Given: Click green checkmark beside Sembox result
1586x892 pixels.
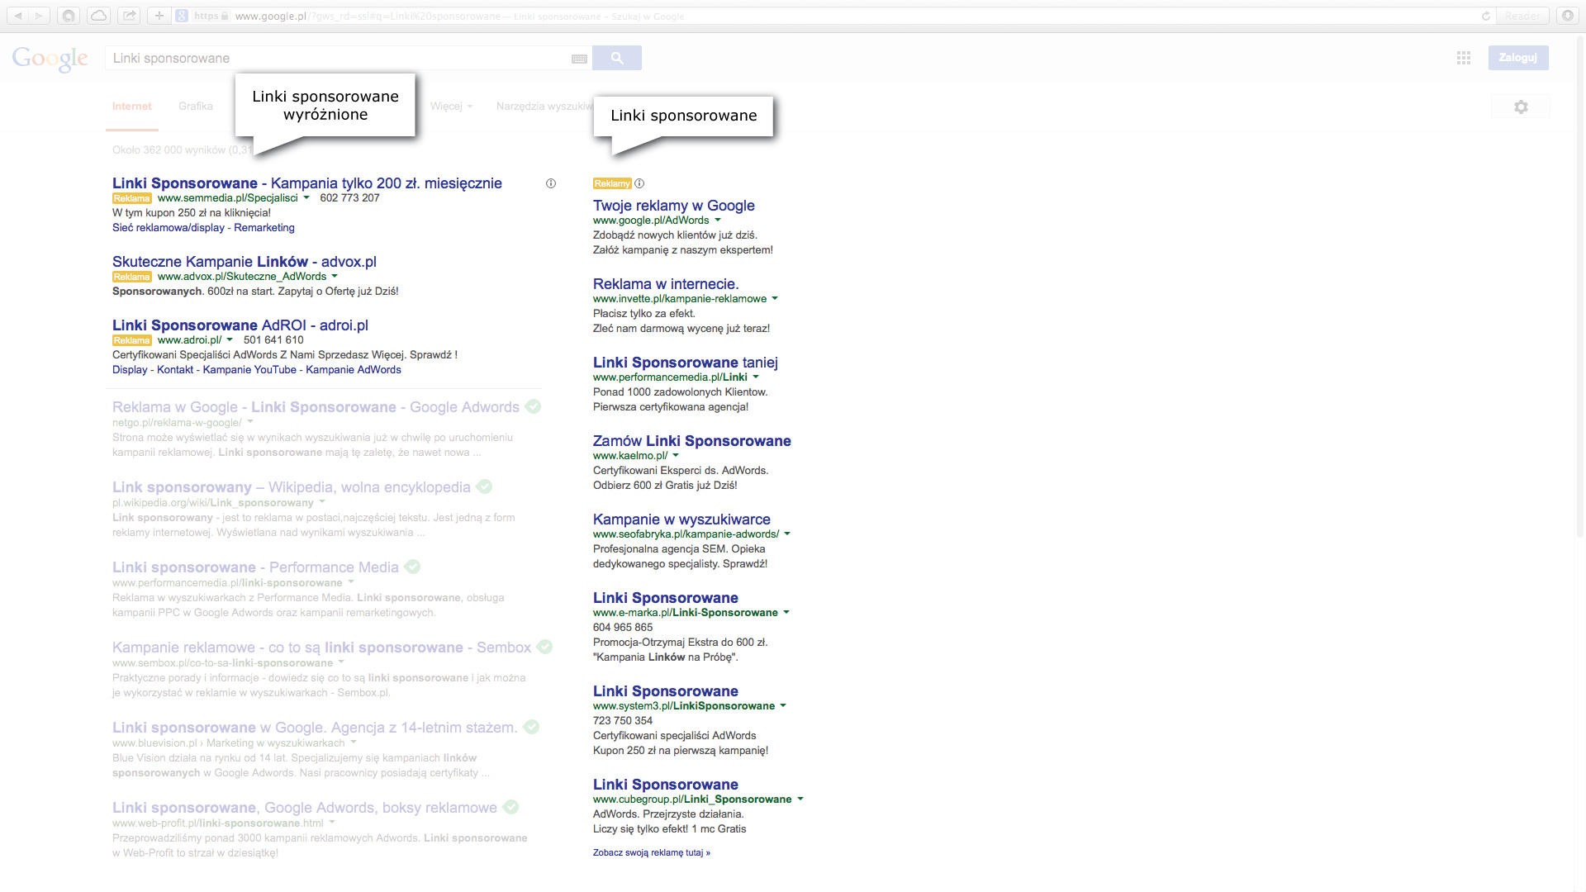Looking at the screenshot, I should 544,647.
